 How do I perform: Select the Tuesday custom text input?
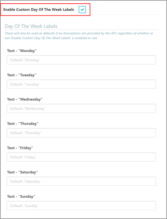coord(81,84)
